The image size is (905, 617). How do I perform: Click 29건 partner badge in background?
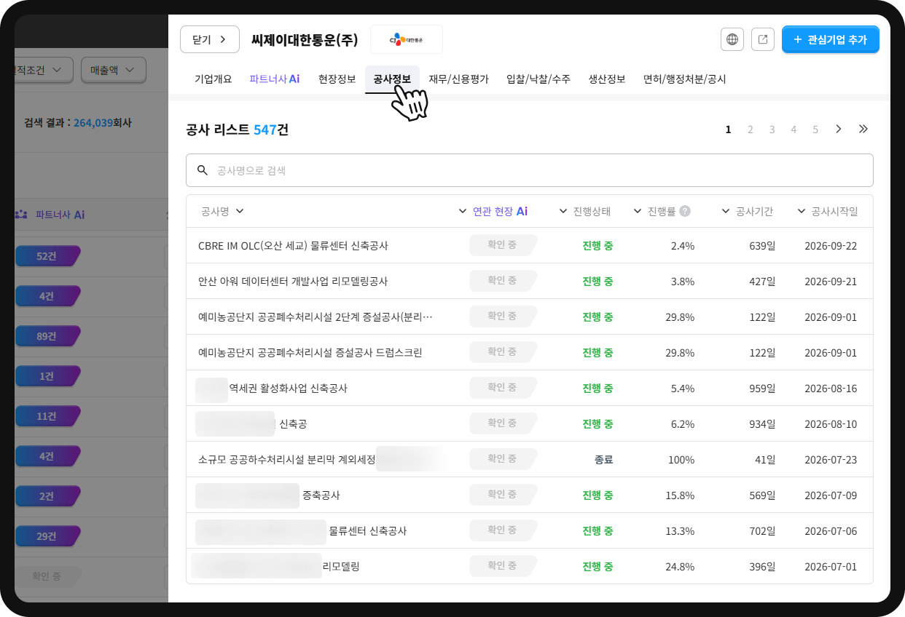point(47,536)
